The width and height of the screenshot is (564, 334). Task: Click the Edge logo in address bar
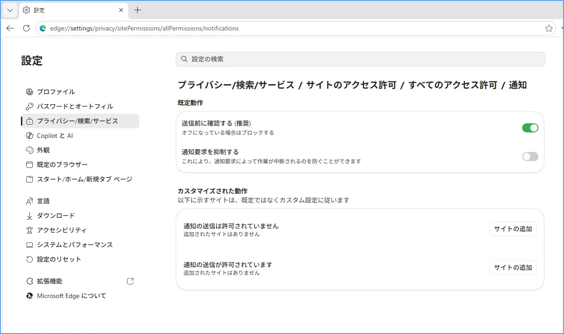[43, 28]
